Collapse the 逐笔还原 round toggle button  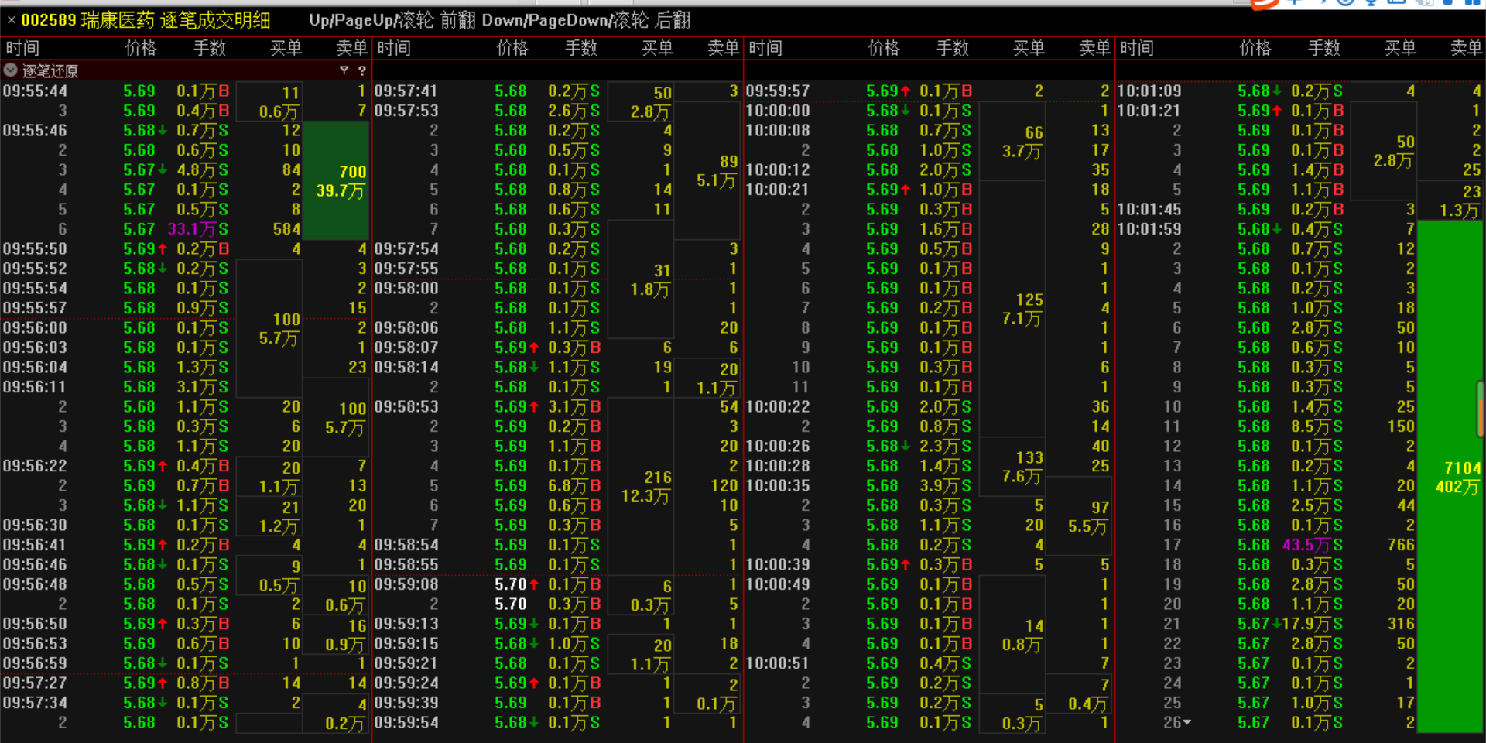(11, 70)
